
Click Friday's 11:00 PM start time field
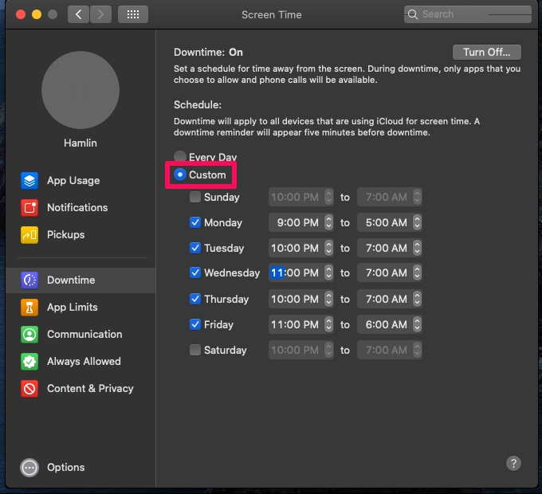297,325
